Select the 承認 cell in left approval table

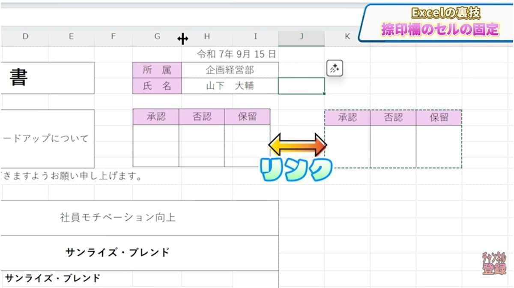(x=157, y=116)
